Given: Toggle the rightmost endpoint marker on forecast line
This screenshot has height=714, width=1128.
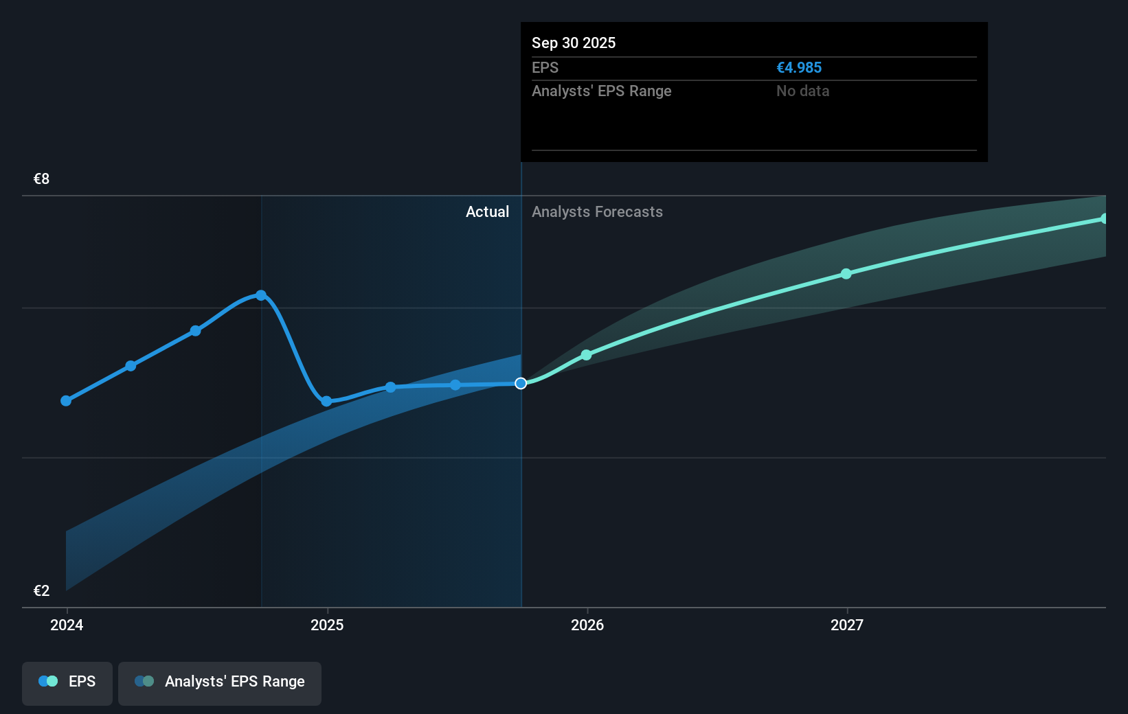Looking at the screenshot, I should click(1105, 218).
